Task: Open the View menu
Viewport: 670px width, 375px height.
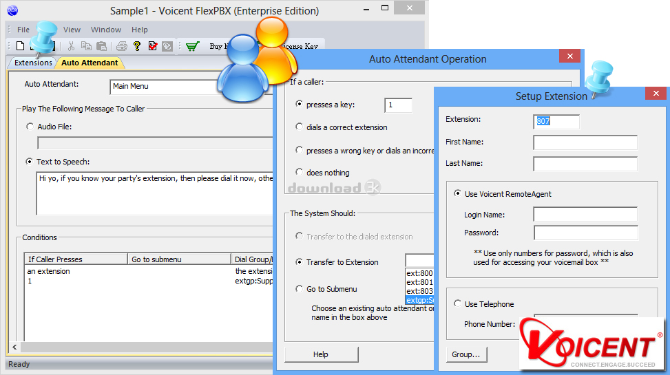Action: pos(72,30)
